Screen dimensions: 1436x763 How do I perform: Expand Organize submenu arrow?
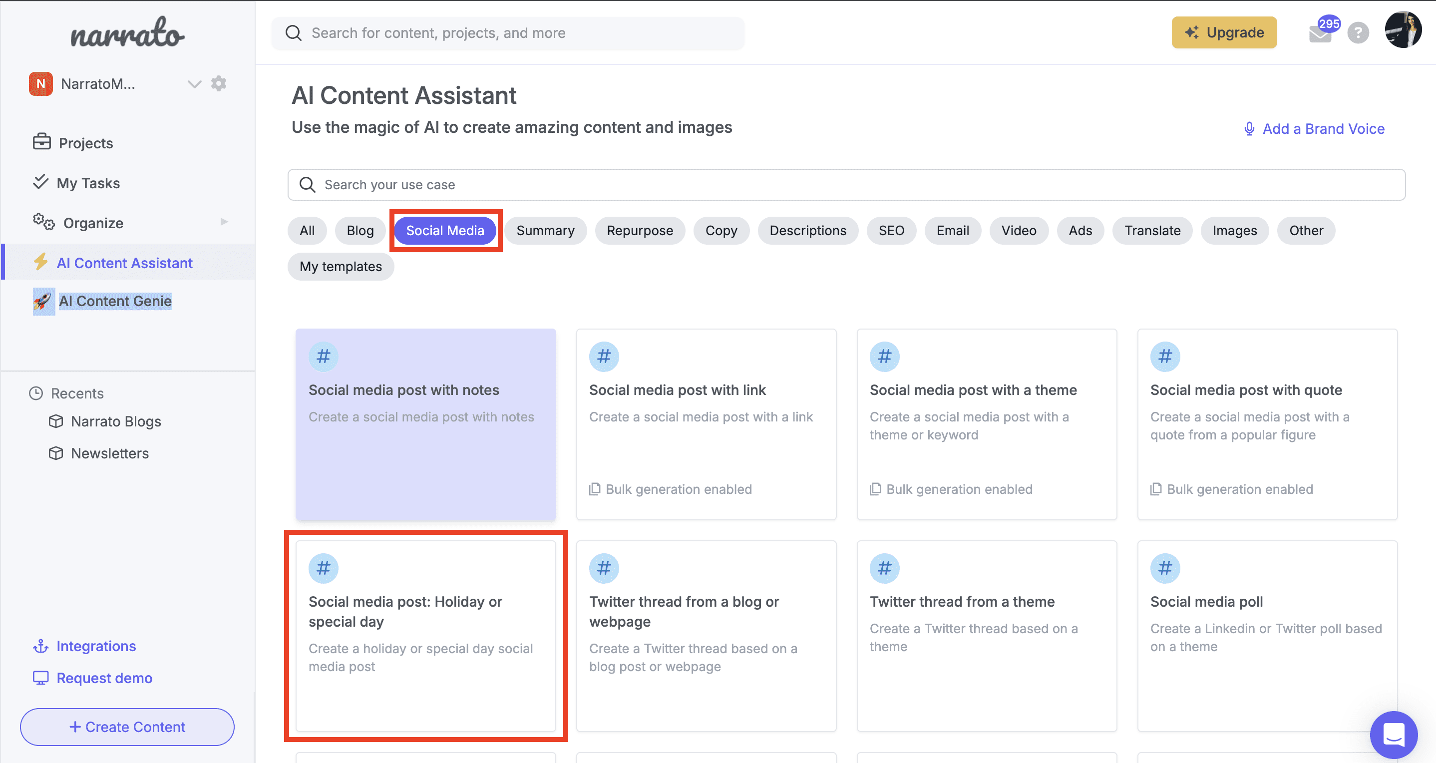click(224, 222)
